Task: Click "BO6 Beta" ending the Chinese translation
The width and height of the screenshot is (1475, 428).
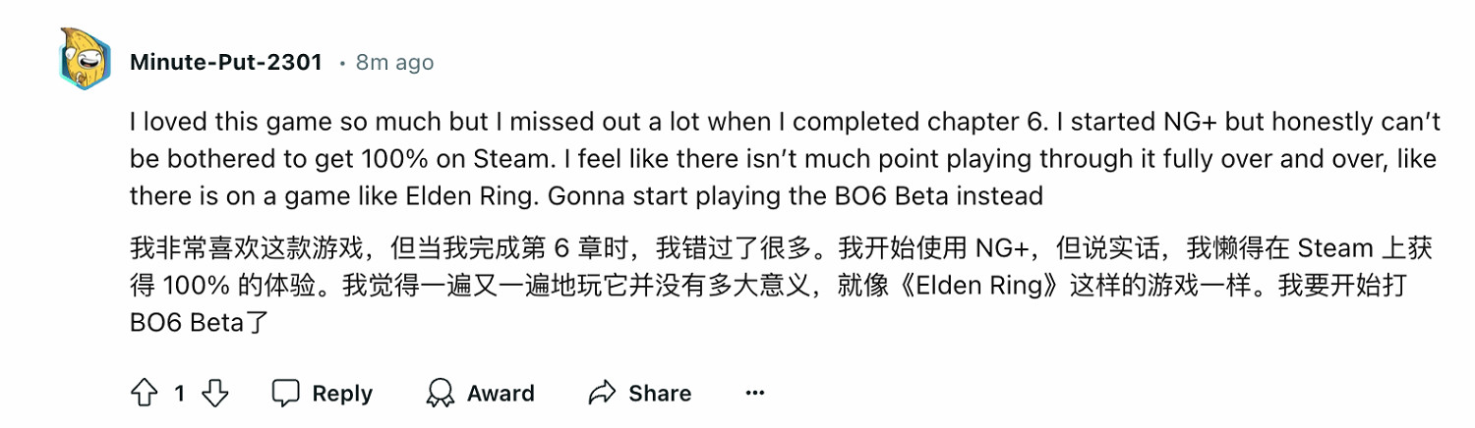Action: point(186,322)
